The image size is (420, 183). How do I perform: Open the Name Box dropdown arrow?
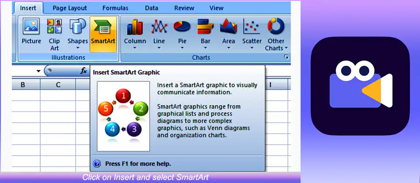[38, 71]
